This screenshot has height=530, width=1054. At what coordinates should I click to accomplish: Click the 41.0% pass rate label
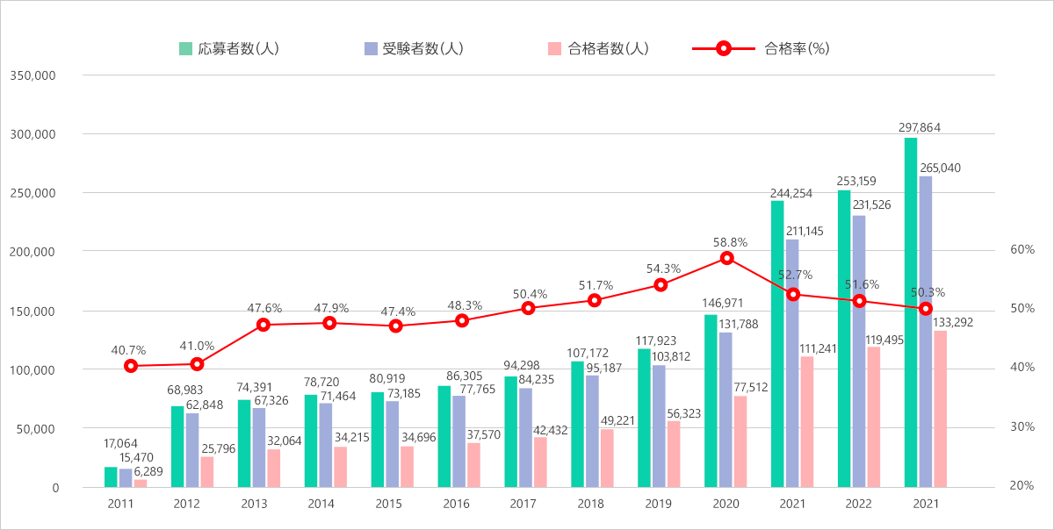tap(198, 346)
